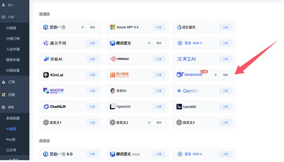Open 分销订单 in the sidebar

click(x=13, y=38)
